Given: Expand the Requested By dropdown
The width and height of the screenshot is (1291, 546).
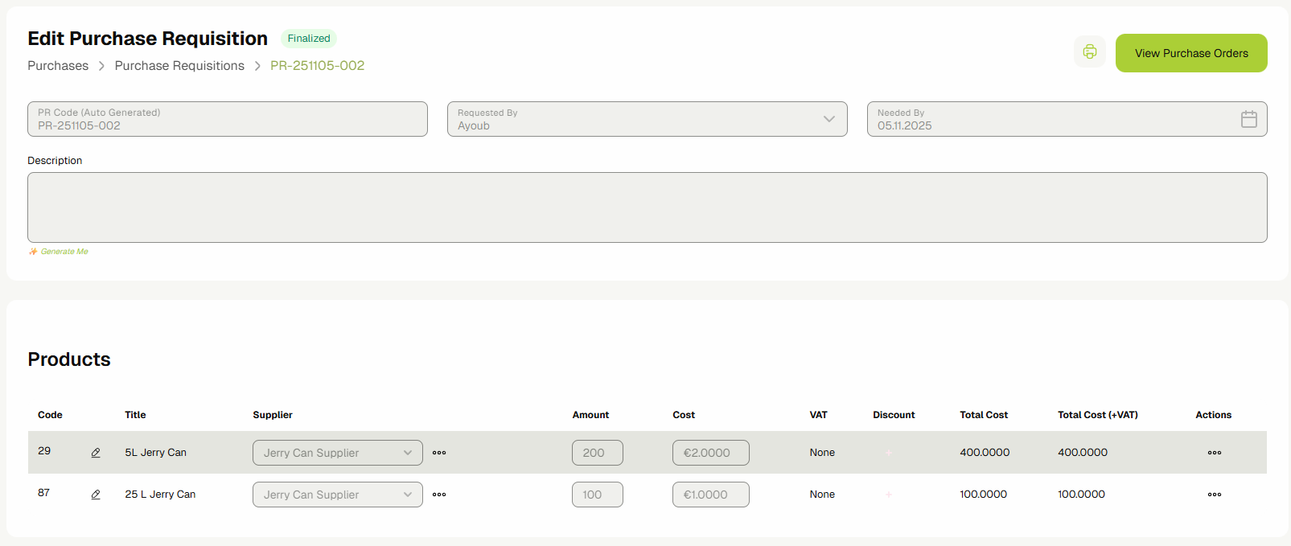Looking at the screenshot, I should click(828, 119).
